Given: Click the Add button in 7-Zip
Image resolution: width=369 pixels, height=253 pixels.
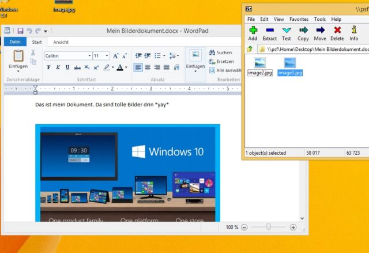Looking at the screenshot, I should tap(253, 33).
